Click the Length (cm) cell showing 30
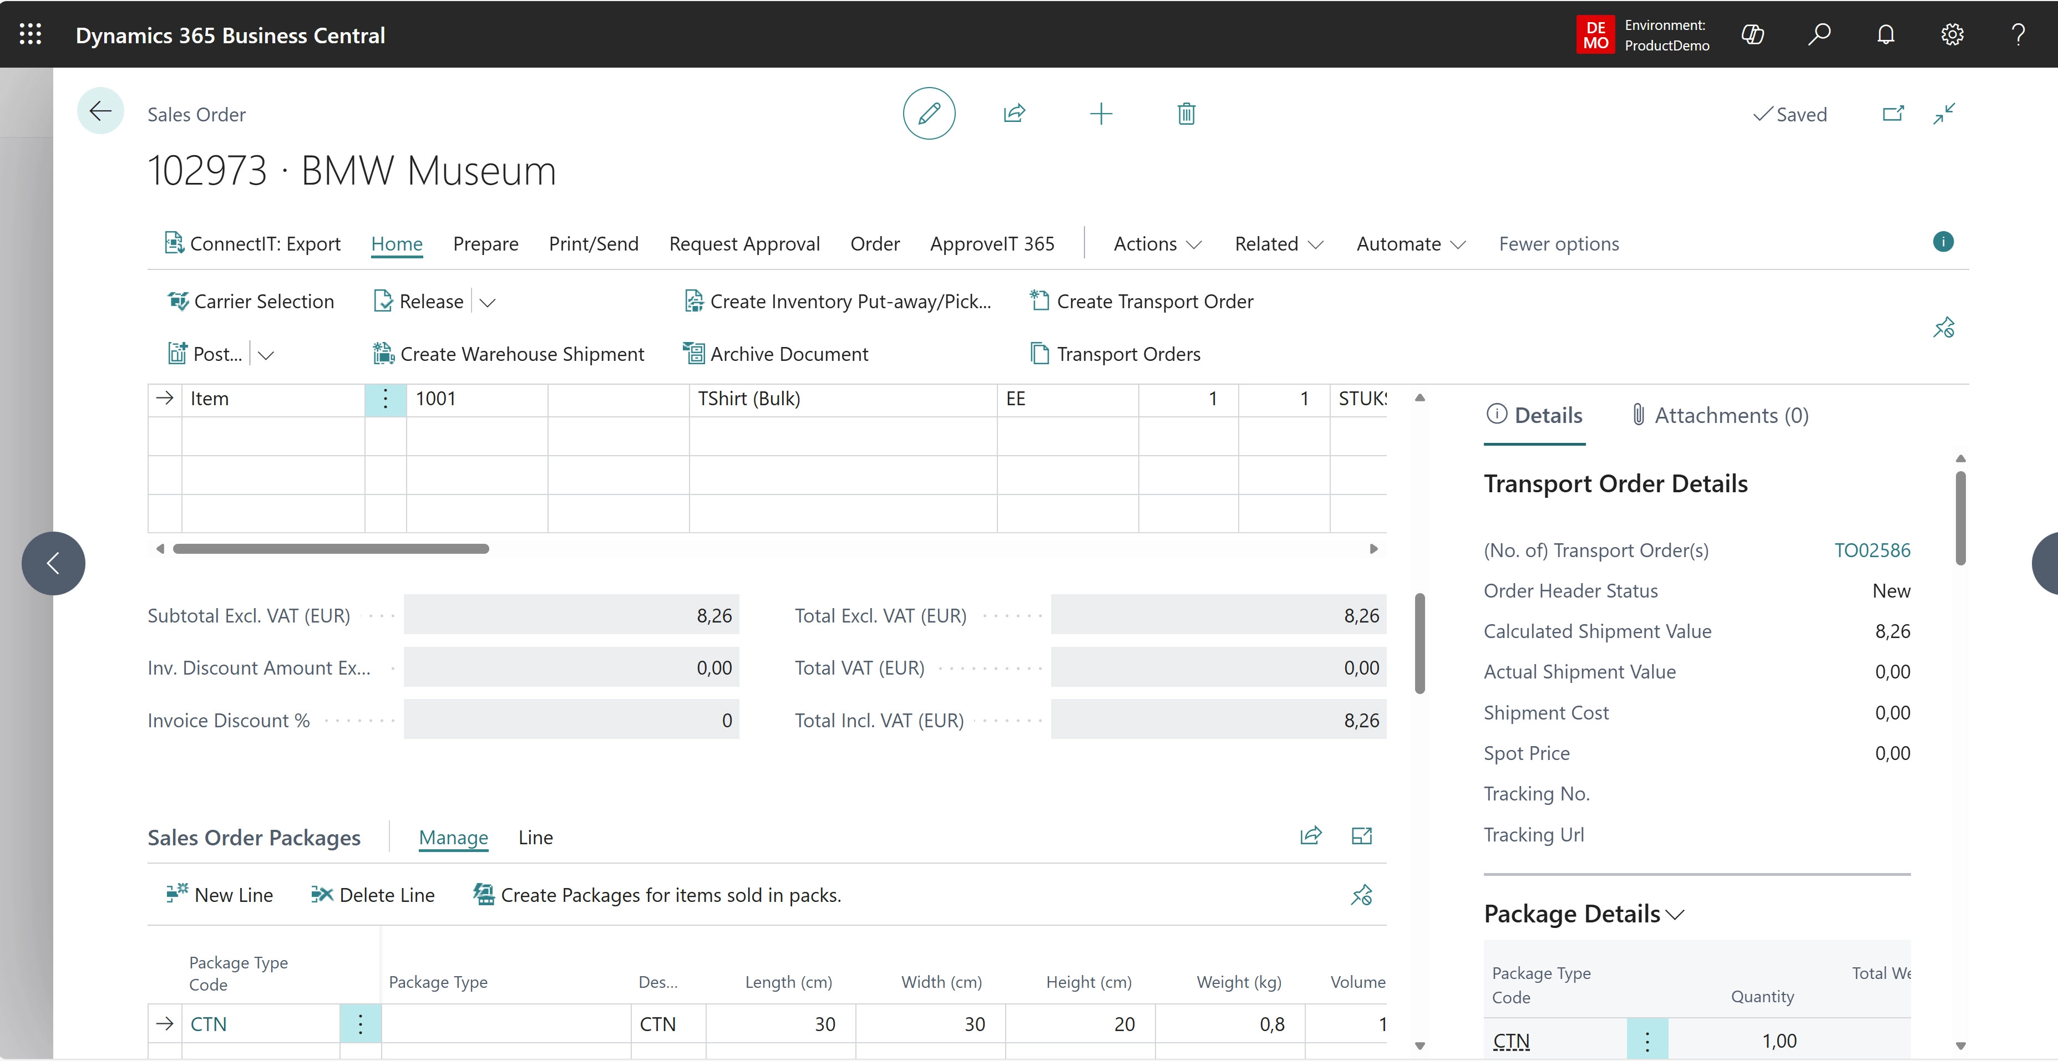This screenshot has width=2058, height=1061. pos(780,1023)
